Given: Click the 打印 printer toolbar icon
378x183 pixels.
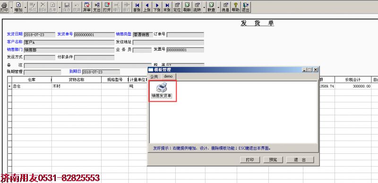Looking at the screenshot, I should 4,7.
